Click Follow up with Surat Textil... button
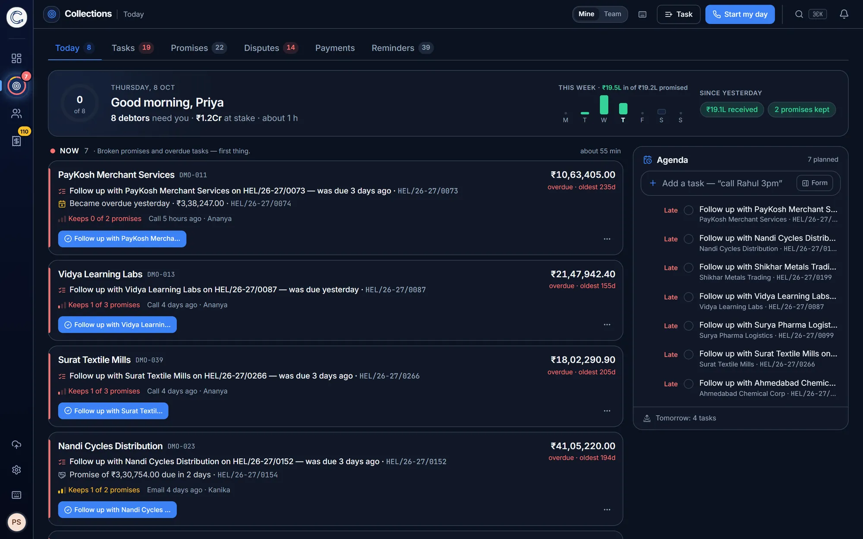This screenshot has height=539, width=863. pos(113,411)
